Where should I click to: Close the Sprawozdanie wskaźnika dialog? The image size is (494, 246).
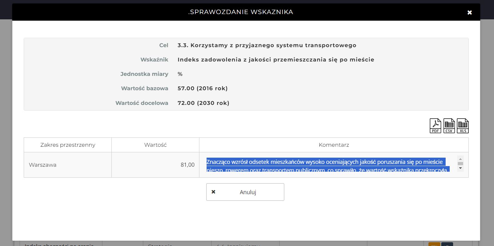469,12
